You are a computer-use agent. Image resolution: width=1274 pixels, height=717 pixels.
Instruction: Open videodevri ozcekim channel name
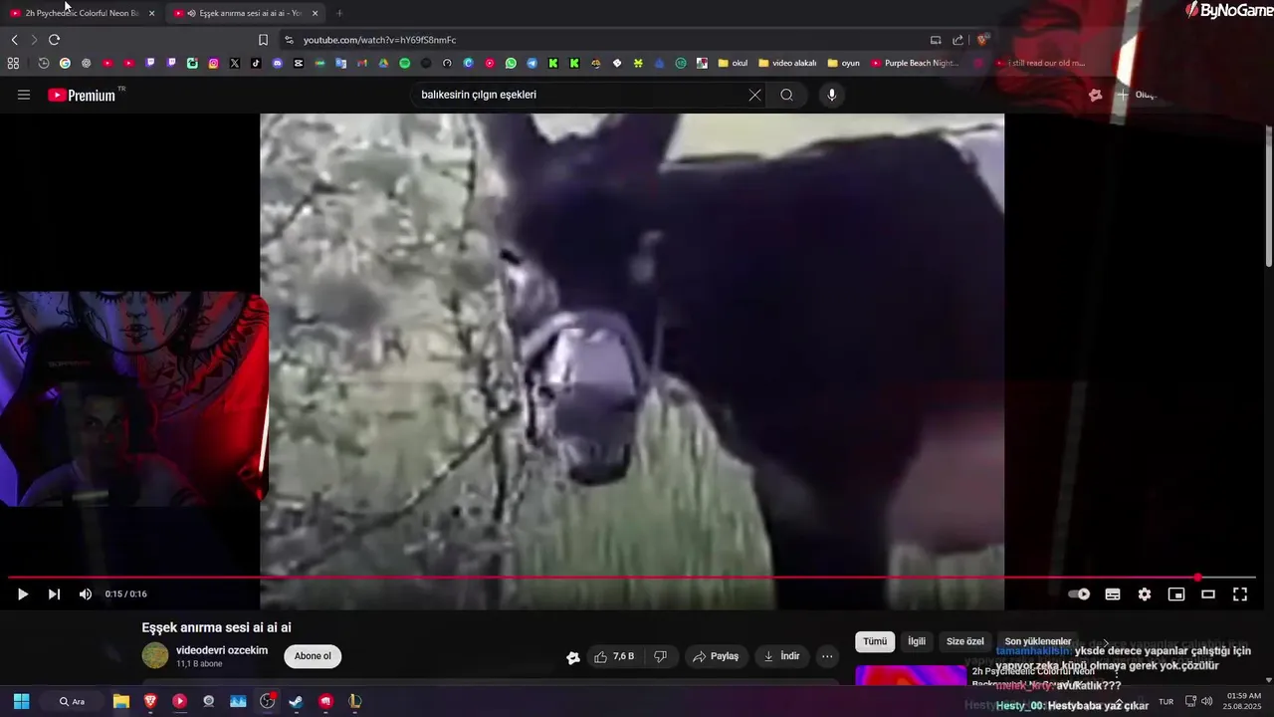coord(222,650)
